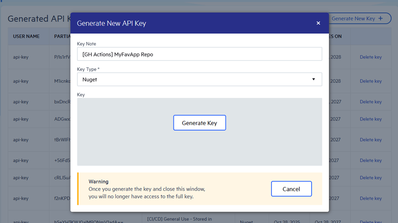Viewport: 398px width, 223px height.
Task: Delete the key starting with bxDncR
Action: click(370, 102)
